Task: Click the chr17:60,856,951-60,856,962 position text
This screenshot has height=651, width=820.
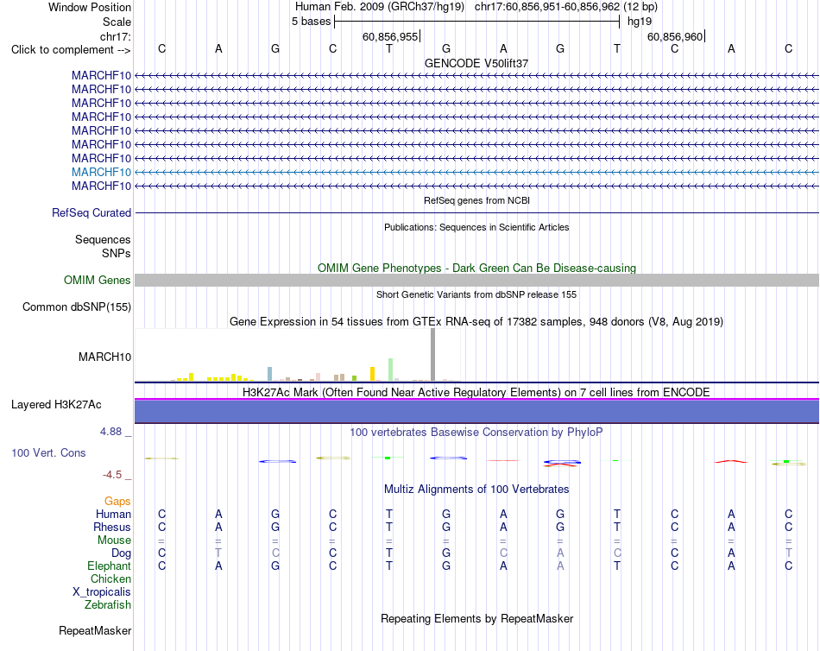Action: point(547,7)
